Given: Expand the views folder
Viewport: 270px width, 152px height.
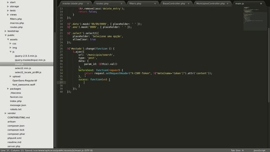Looking at the screenshot, I should [8, 15].
